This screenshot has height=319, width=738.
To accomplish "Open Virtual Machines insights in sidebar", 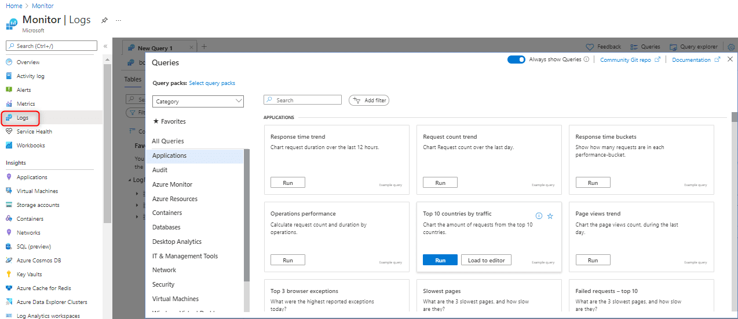I will [x=37, y=191].
